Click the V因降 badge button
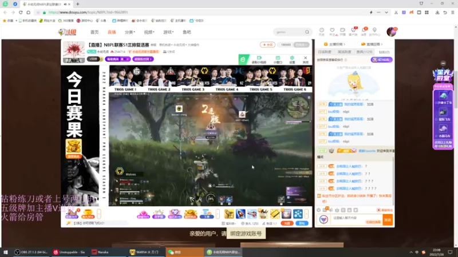Image resolution: width=458 pixels, height=257 pixels. [x=95, y=59]
